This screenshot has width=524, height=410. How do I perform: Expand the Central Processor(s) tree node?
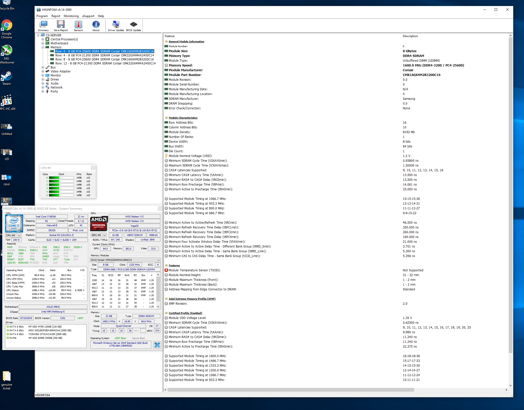[43, 39]
